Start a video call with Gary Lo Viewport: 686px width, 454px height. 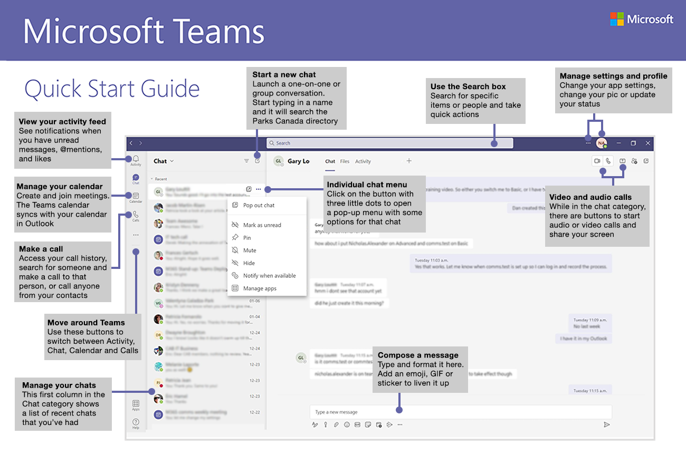[x=597, y=161]
